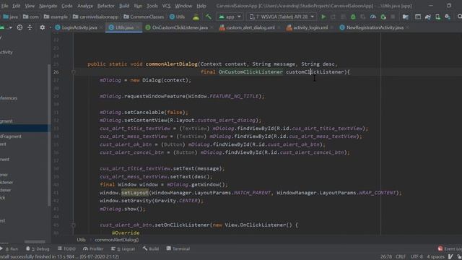Open the File menu
The width and height of the screenshot is (462, 260).
[x=4, y=6]
